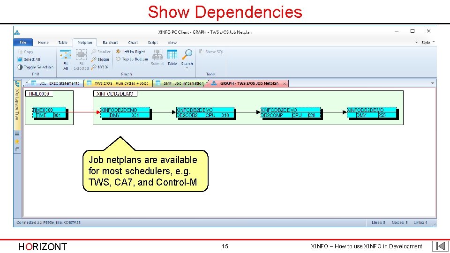This screenshot has height=253, width=450.
Task: Switch to the Home ribbon tab
Action: pyautogui.click(x=43, y=43)
